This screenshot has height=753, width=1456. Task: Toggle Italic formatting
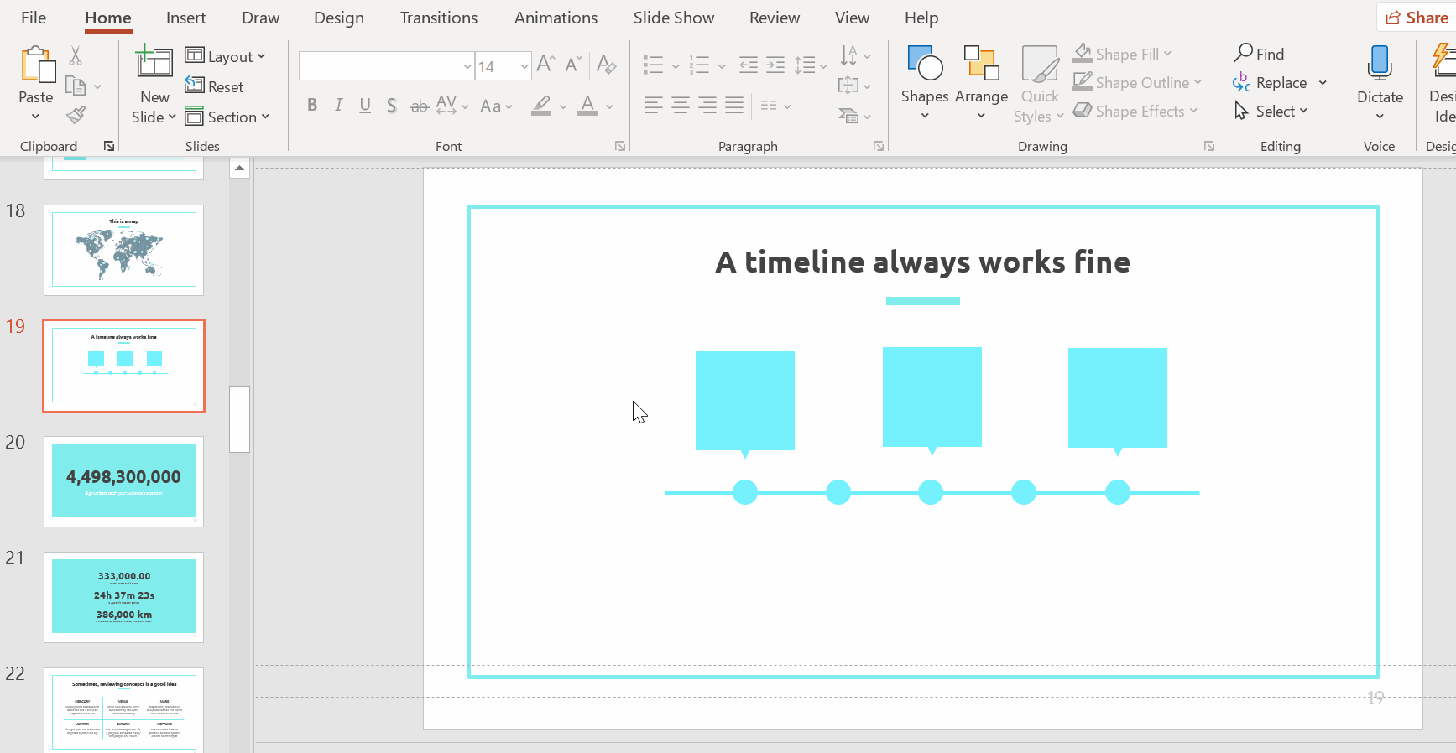point(338,106)
